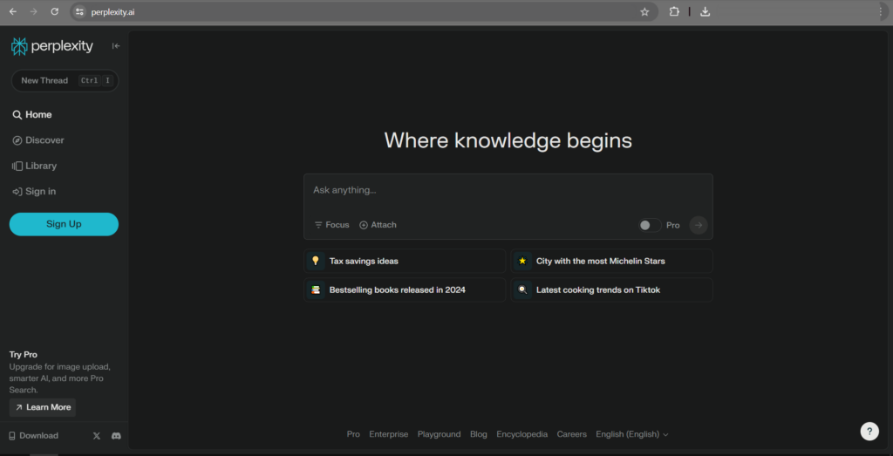Image resolution: width=893 pixels, height=456 pixels.
Task: Open Perplexity's X (Twitter) page icon
Action: pyautogui.click(x=97, y=435)
